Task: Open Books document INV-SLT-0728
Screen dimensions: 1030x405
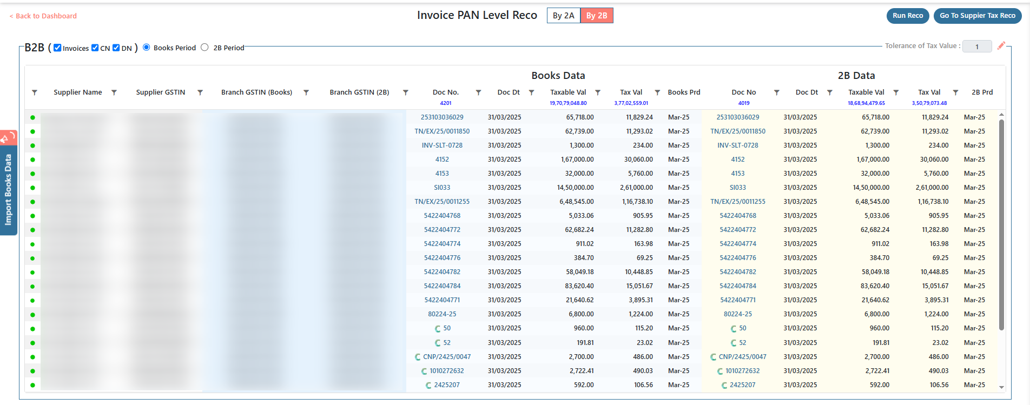Action: tap(442, 145)
